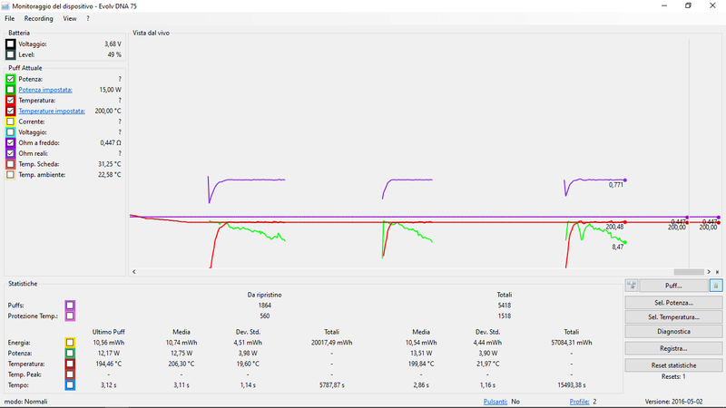Image resolution: width=726 pixels, height=408 pixels.
Task: Open the Sel. Temperatura options
Action: coord(673,316)
